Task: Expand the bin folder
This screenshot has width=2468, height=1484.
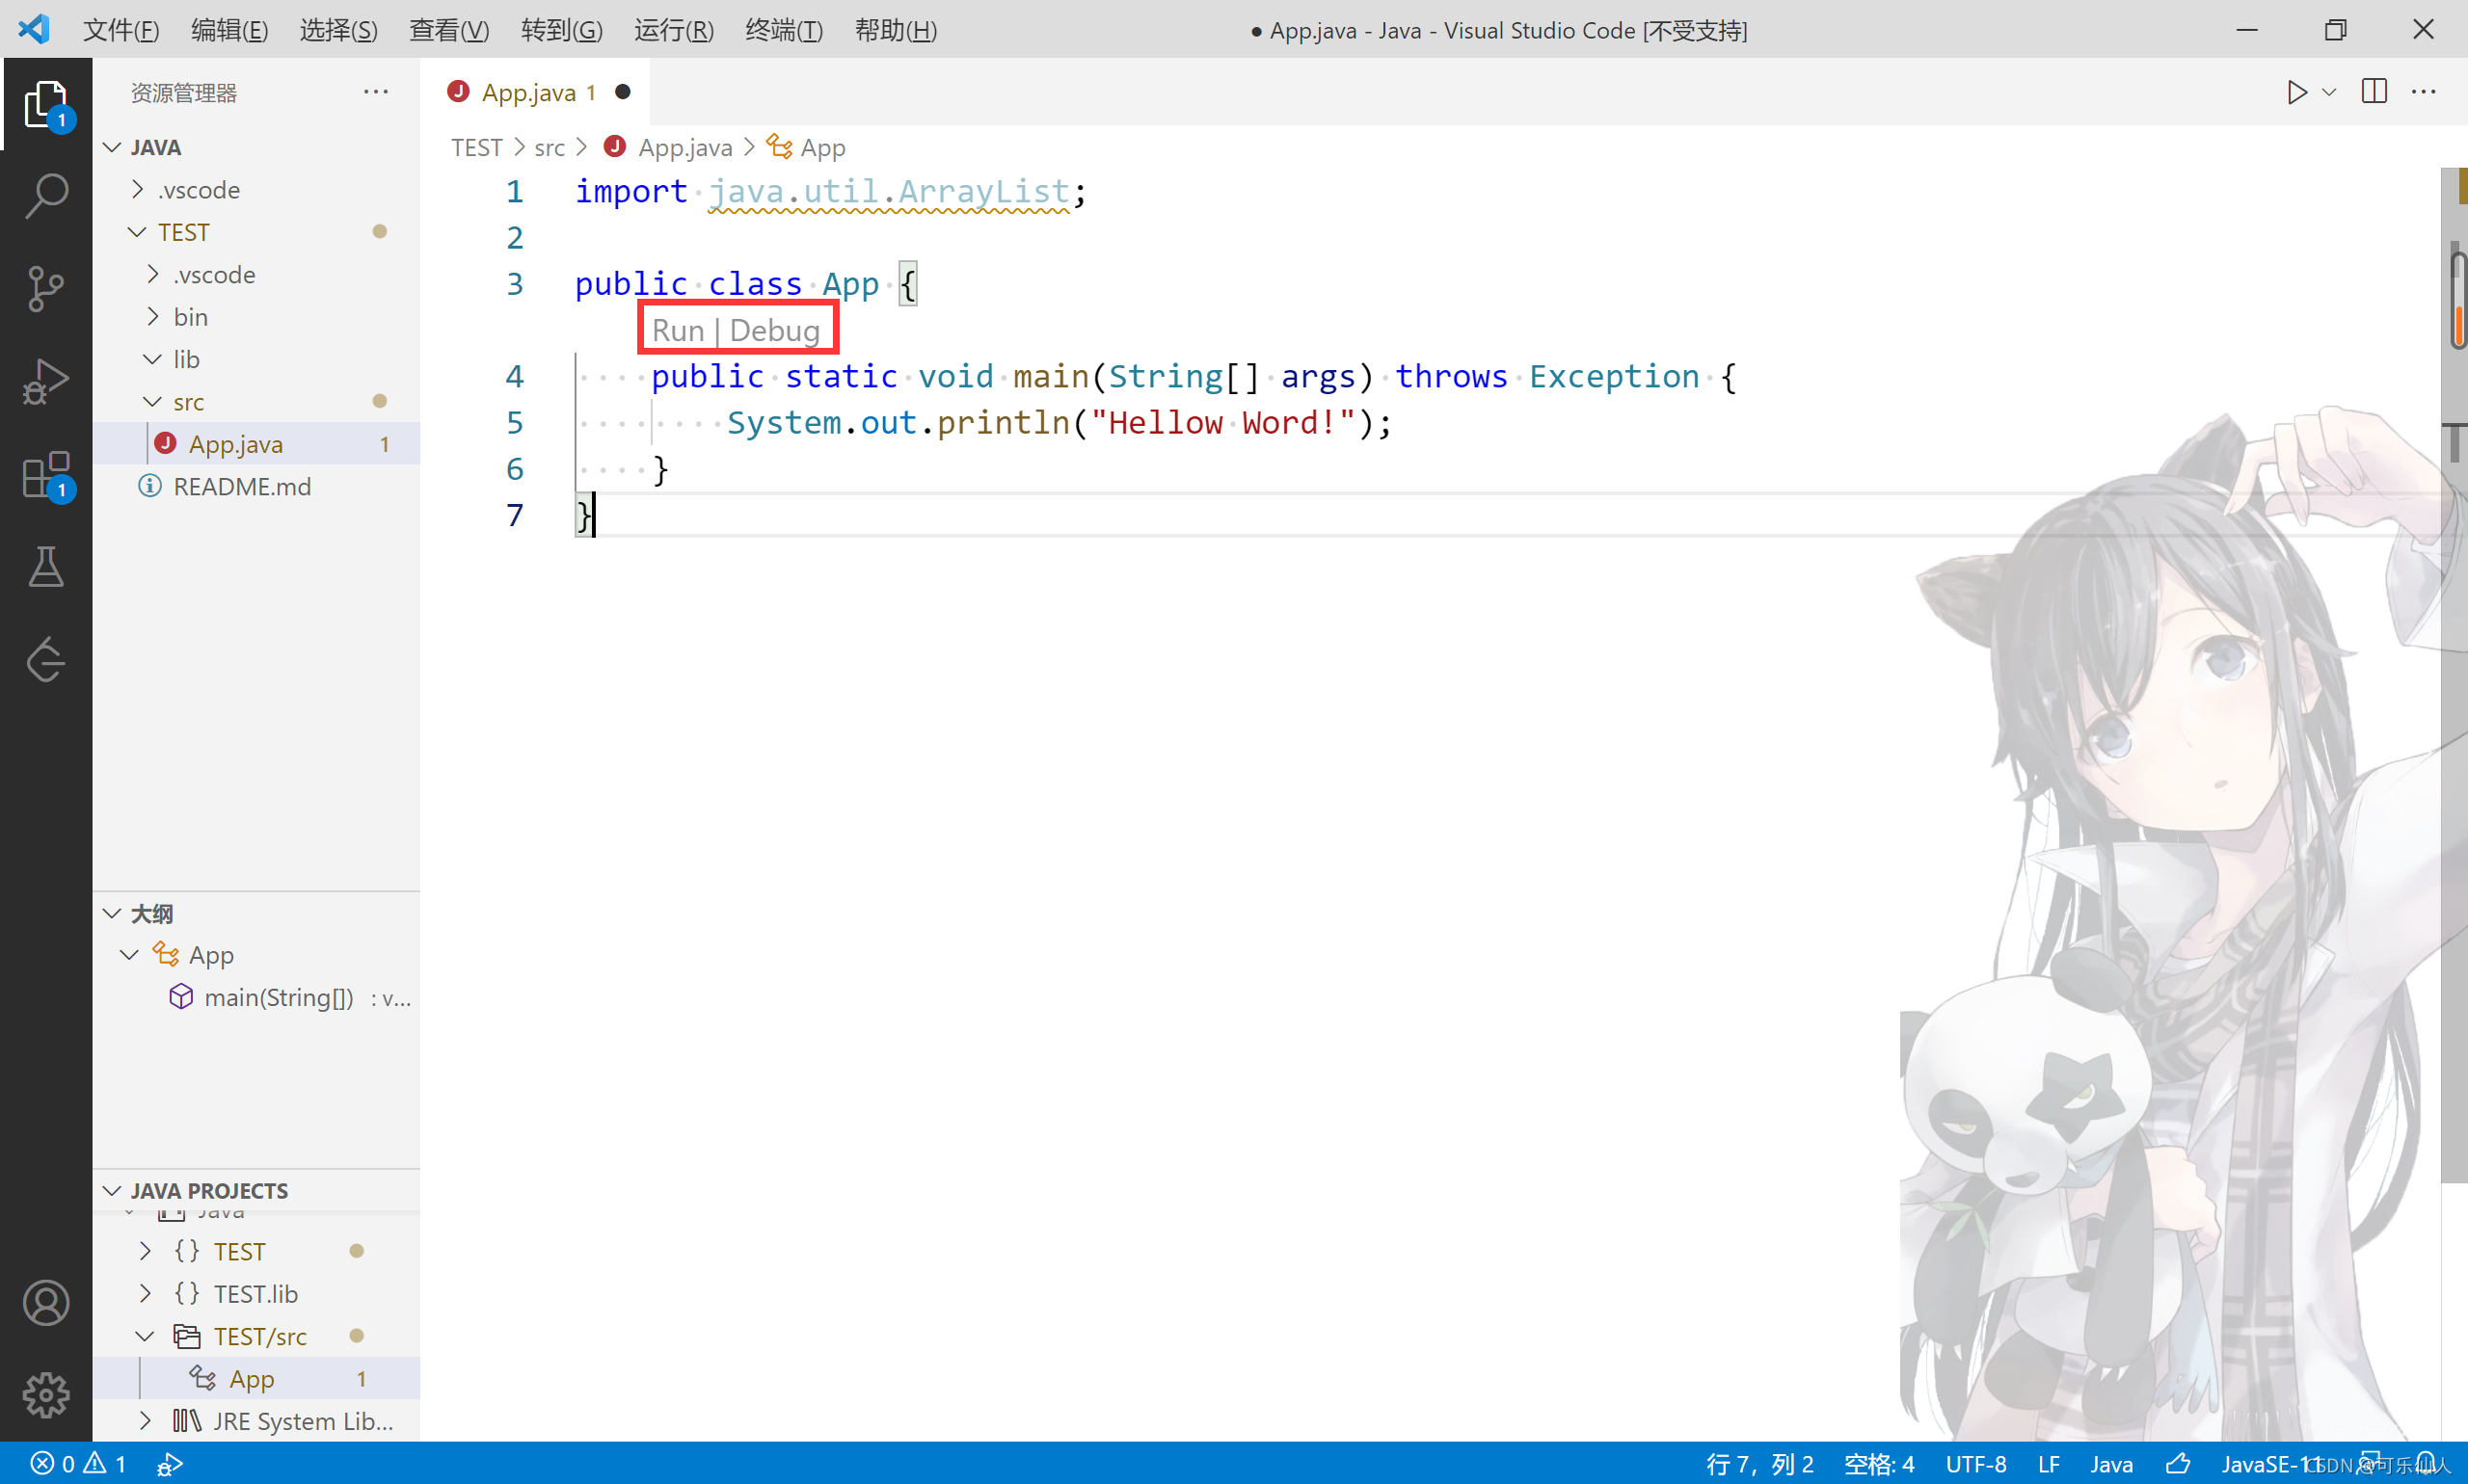Action: (x=153, y=317)
